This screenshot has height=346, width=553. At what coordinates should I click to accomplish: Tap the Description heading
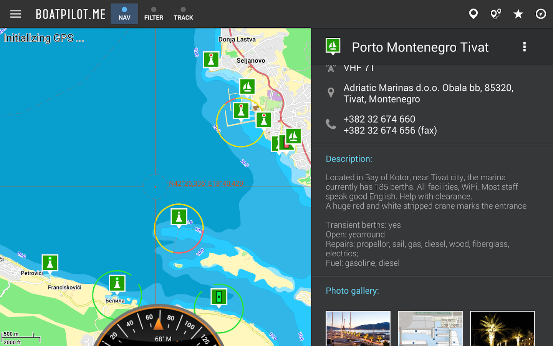pos(349,159)
